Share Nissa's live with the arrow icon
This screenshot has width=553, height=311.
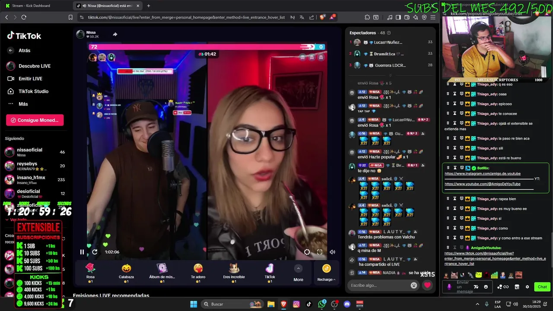(x=115, y=34)
